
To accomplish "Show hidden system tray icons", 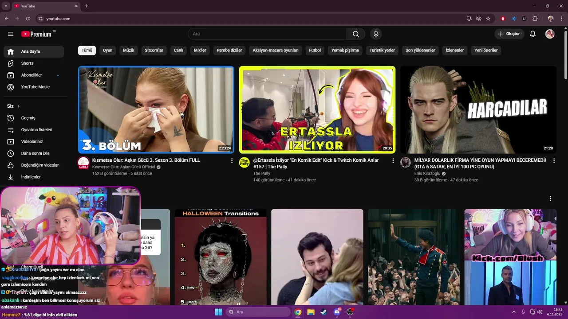I will pyautogui.click(x=514, y=312).
